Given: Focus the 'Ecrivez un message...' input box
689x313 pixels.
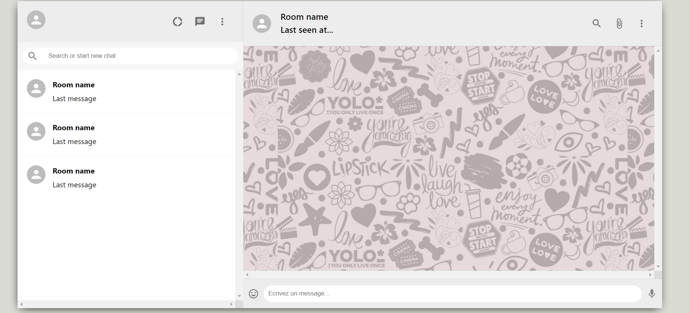Looking at the screenshot, I should (452, 294).
